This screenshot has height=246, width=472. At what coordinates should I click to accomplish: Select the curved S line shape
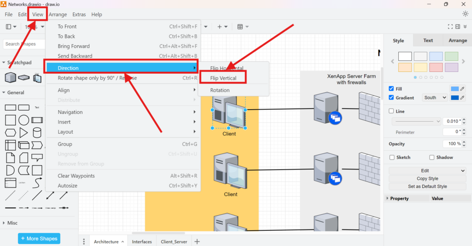(37, 182)
